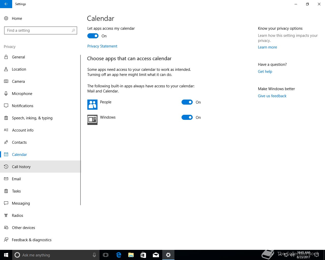
Task: Click the People app icon in the app list
Action: (92, 105)
